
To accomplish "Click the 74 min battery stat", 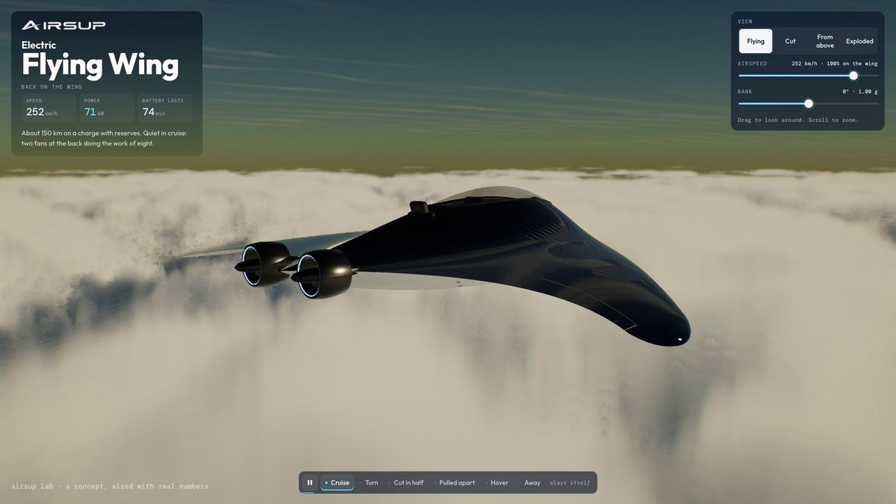I will click(164, 108).
